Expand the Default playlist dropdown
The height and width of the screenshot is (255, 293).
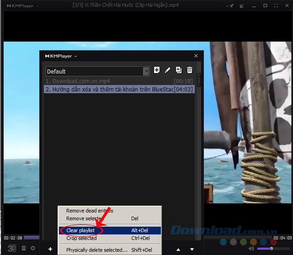point(146,71)
